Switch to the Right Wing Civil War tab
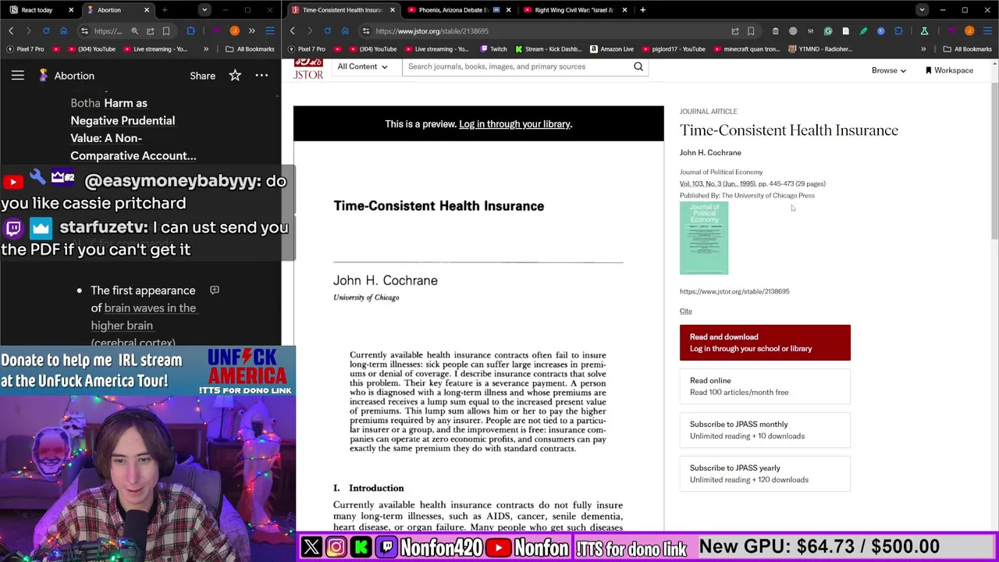The height and width of the screenshot is (562, 999). coord(574,10)
